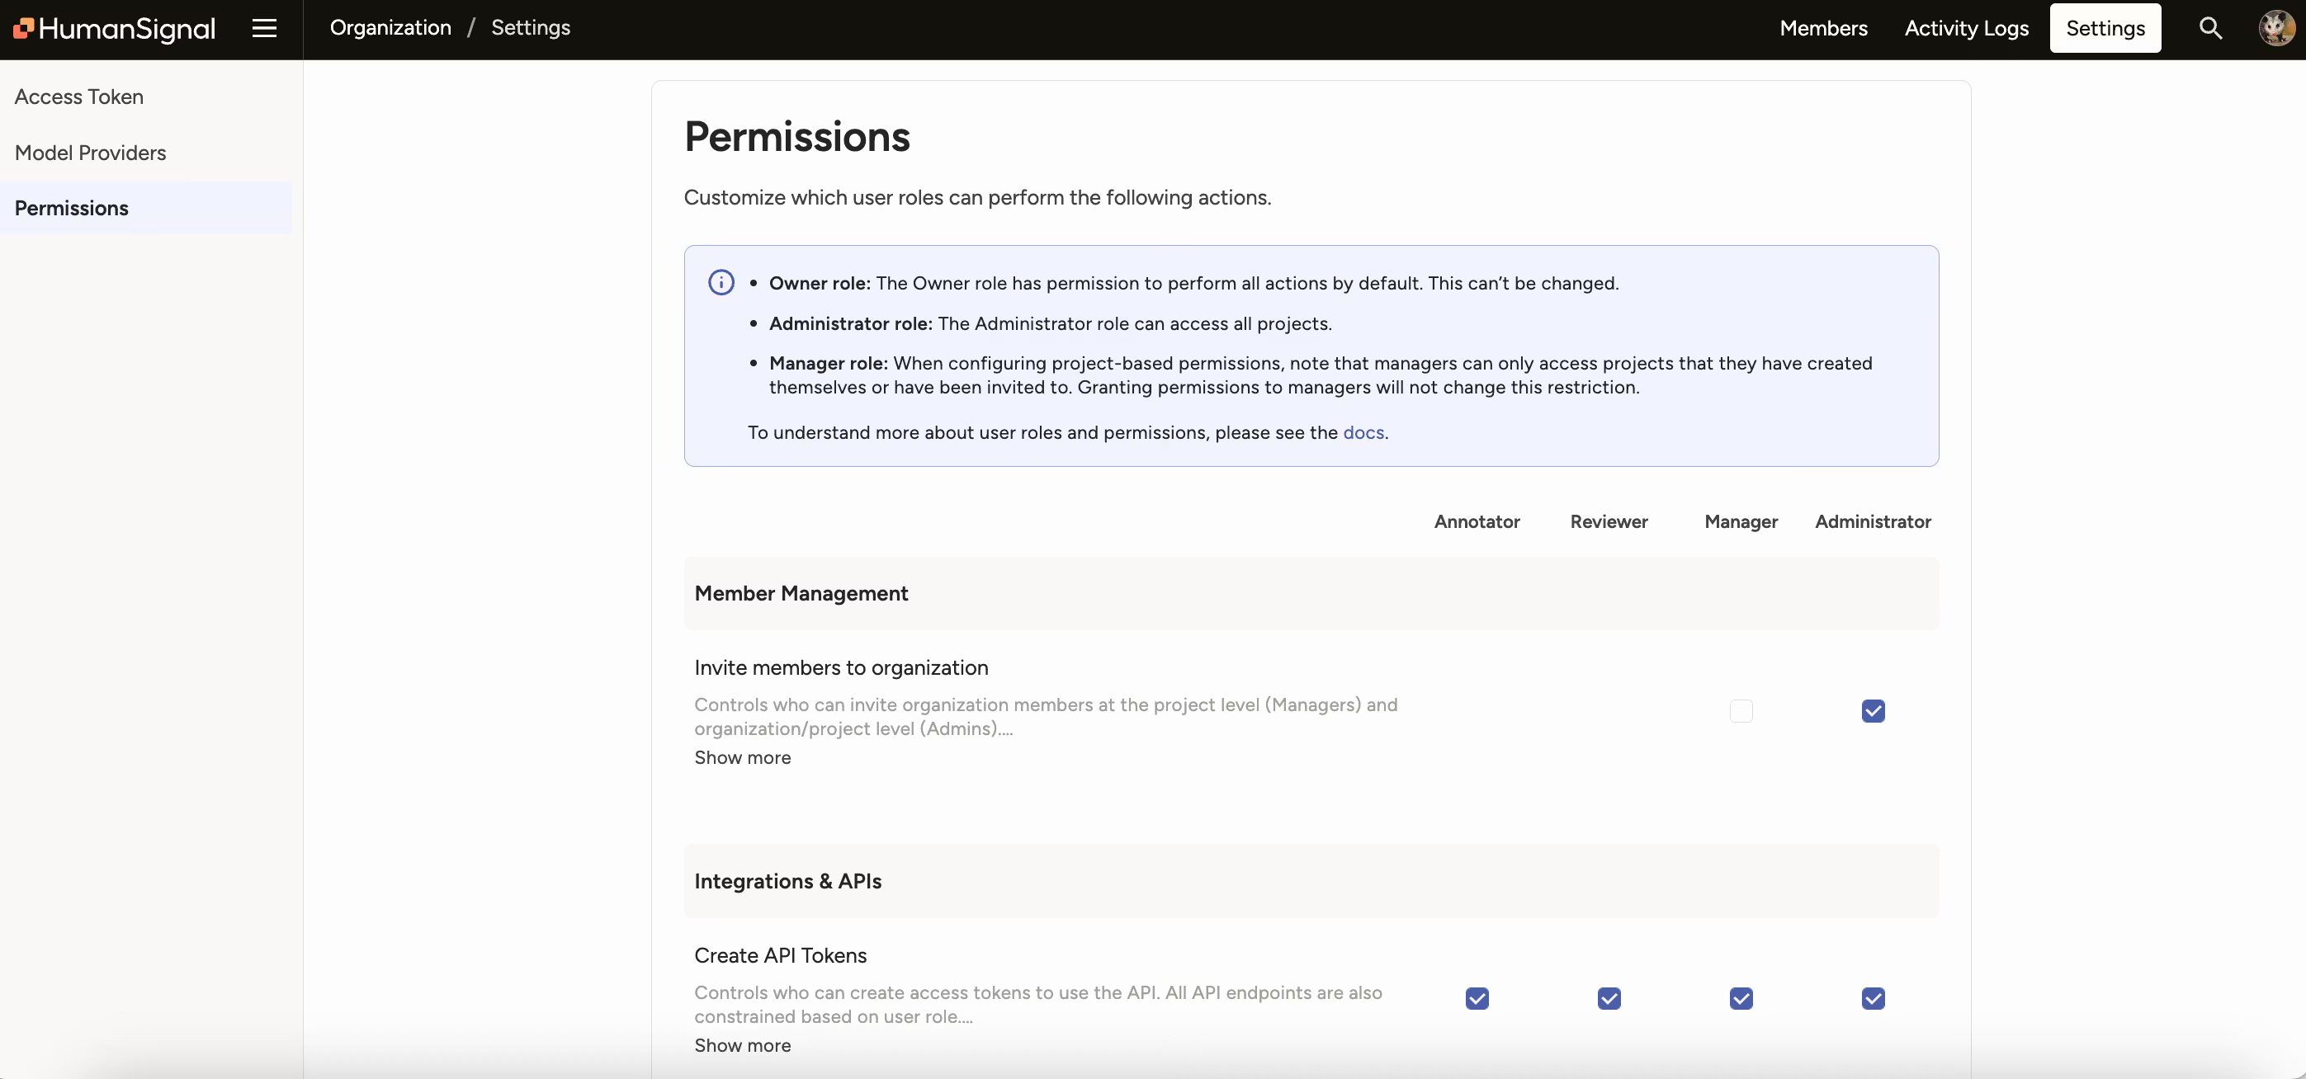Open Access Token settings in sidebar
2306x1079 pixels.
point(78,97)
